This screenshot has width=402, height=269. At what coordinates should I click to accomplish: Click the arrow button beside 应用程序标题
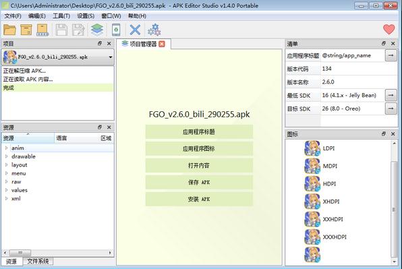tap(391, 55)
